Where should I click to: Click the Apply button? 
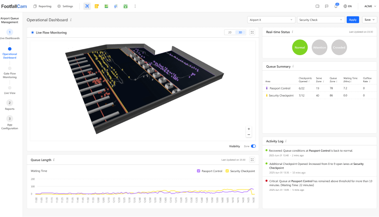coord(353,19)
